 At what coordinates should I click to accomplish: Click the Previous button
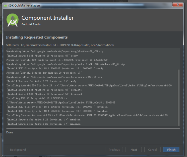(114, 150)
